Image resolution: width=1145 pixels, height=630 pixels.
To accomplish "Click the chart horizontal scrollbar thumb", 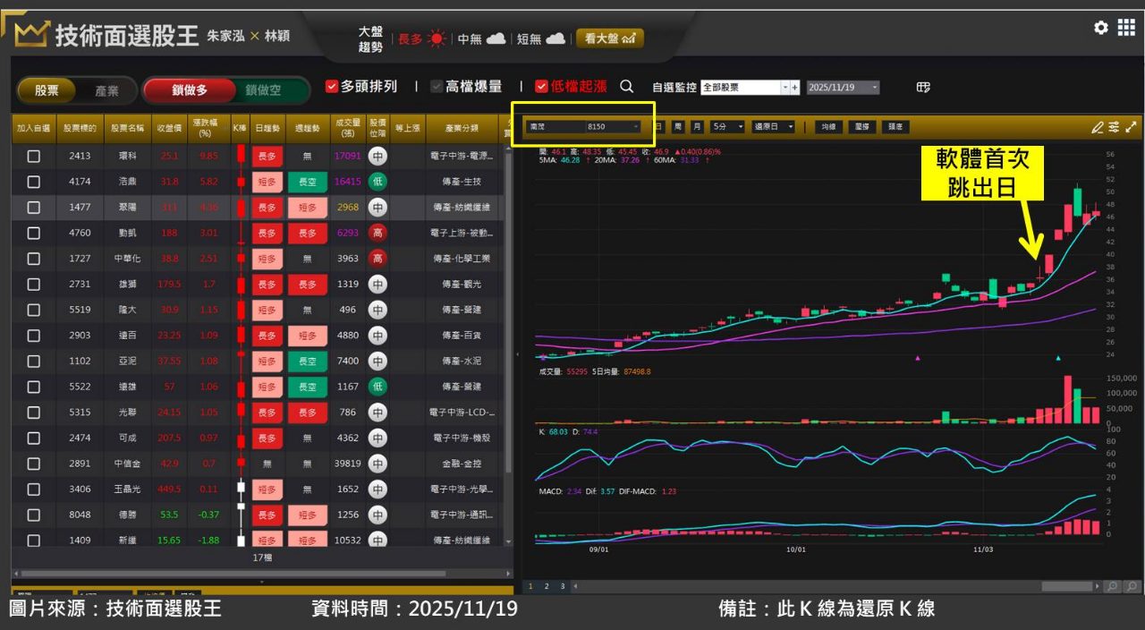I will [x=1067, y=587].
